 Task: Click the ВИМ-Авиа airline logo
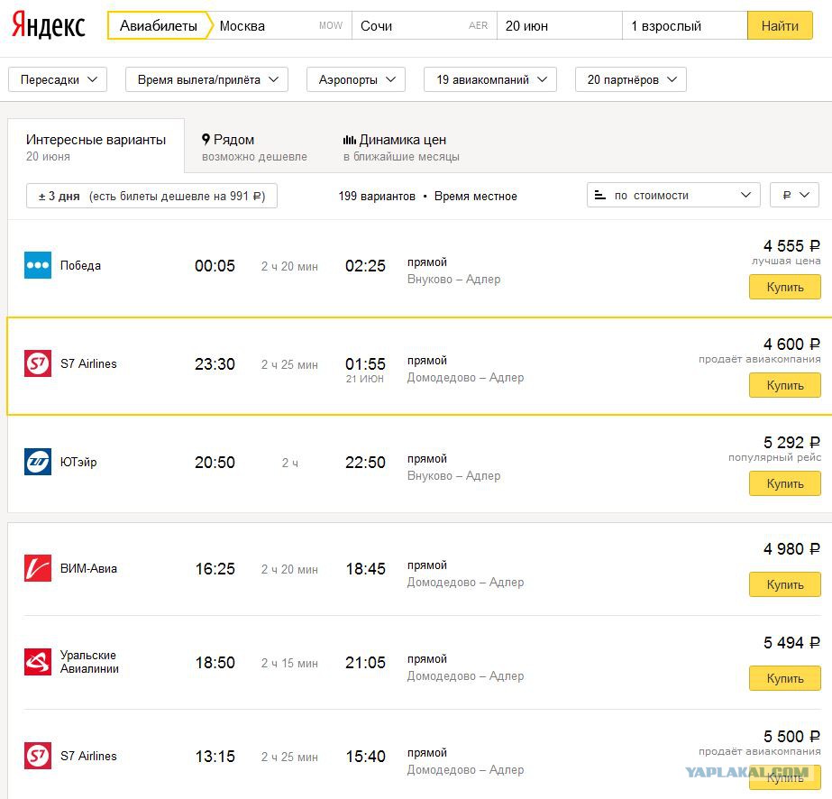(38, 568)
